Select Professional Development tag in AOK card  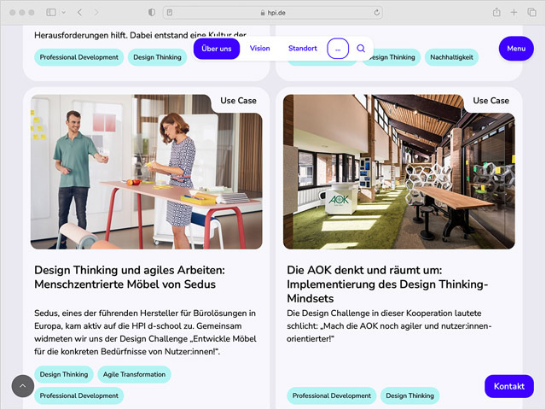coord(332,395)
